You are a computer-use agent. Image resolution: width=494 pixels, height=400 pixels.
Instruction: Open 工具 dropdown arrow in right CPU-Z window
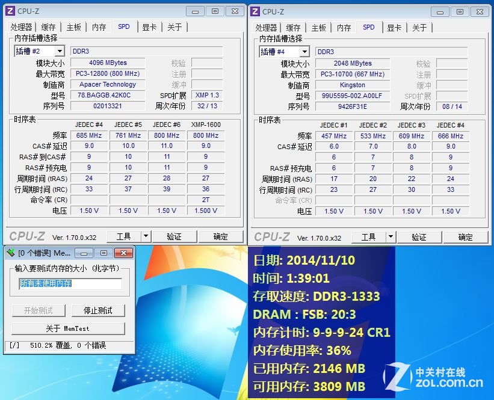point(391,237)
